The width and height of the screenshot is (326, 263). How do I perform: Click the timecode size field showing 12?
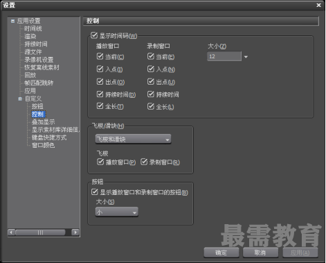224,56
